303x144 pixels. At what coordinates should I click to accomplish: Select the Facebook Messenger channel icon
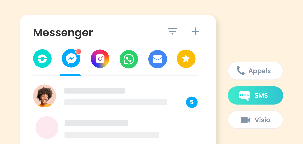tap(71, 59)
